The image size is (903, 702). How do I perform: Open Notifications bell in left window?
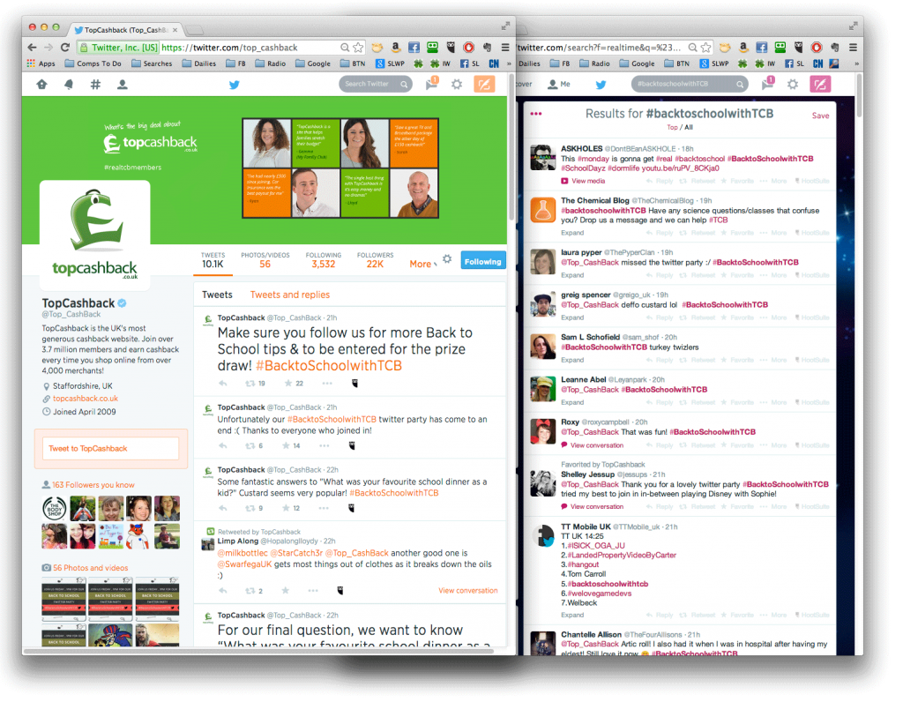(x=69, y=86)
